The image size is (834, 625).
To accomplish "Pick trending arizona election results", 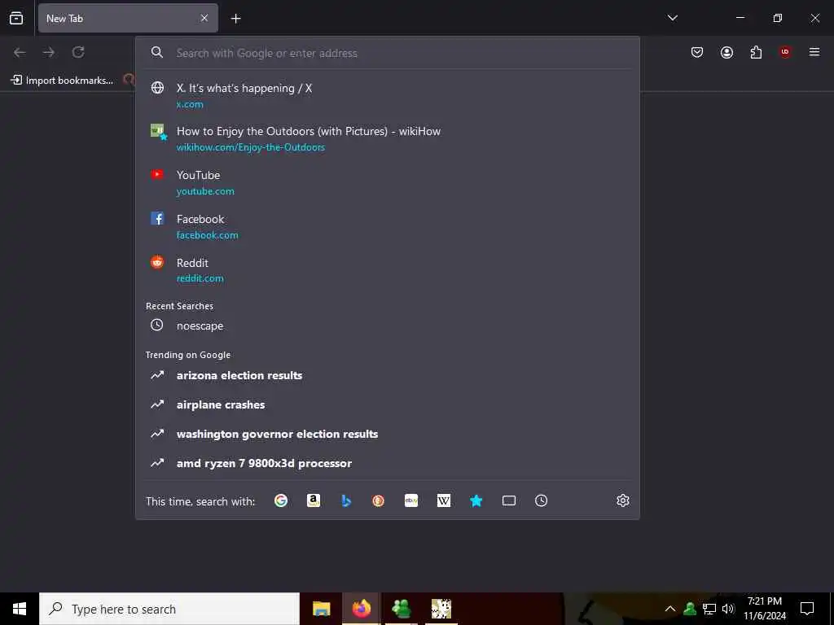I will pos(388,375).
